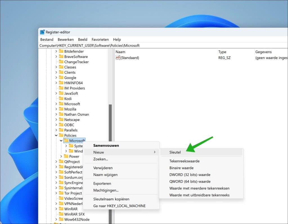Click Sleutelnaam kopiëren in the context menu

(x=121, y=199)
